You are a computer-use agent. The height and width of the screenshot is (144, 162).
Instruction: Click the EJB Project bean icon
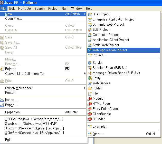[90, 30]
